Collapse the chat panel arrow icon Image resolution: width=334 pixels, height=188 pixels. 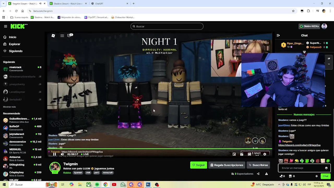click(278, 35)
